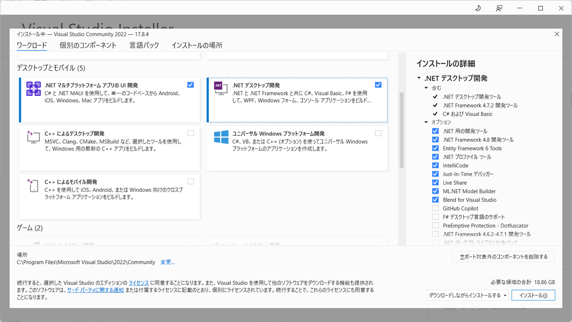Click the .NET デスクトップ開発ツール included item

pyautogui.click(x=472, y=97)
